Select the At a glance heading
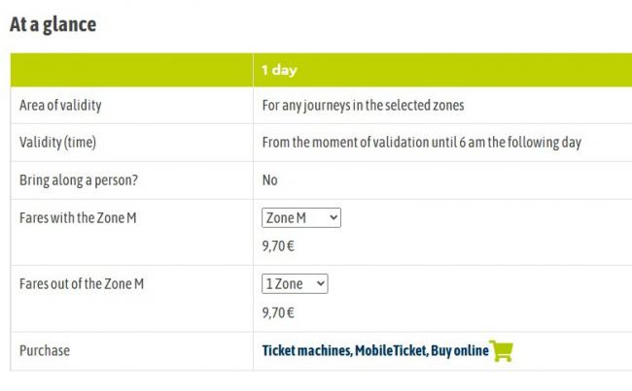The width and height of the screenshot is (632, 391). point(53,24)
